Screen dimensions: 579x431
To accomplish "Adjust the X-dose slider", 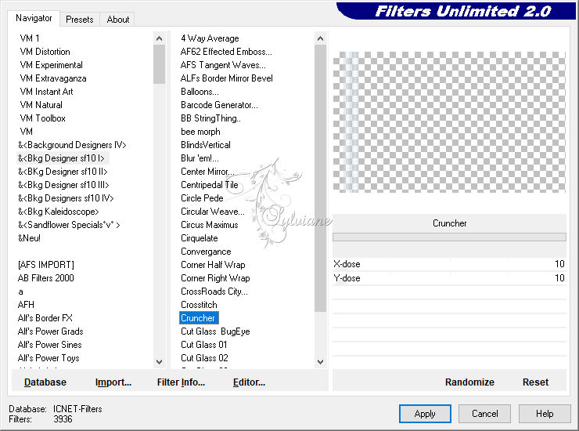I will coord(449,264).
